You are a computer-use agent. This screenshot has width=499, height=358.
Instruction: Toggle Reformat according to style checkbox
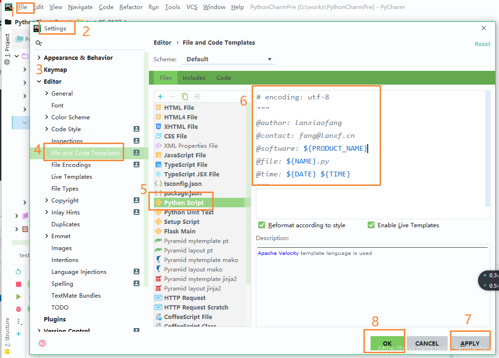point(262,225)
